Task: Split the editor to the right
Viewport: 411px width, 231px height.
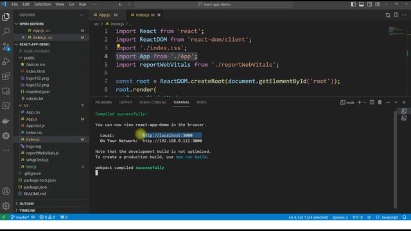Action: click(396, 15)
